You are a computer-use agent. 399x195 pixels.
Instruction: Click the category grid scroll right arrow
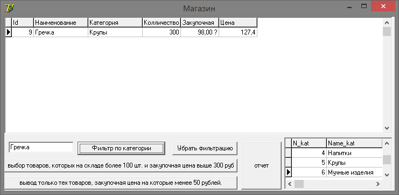tap(378, 184)
